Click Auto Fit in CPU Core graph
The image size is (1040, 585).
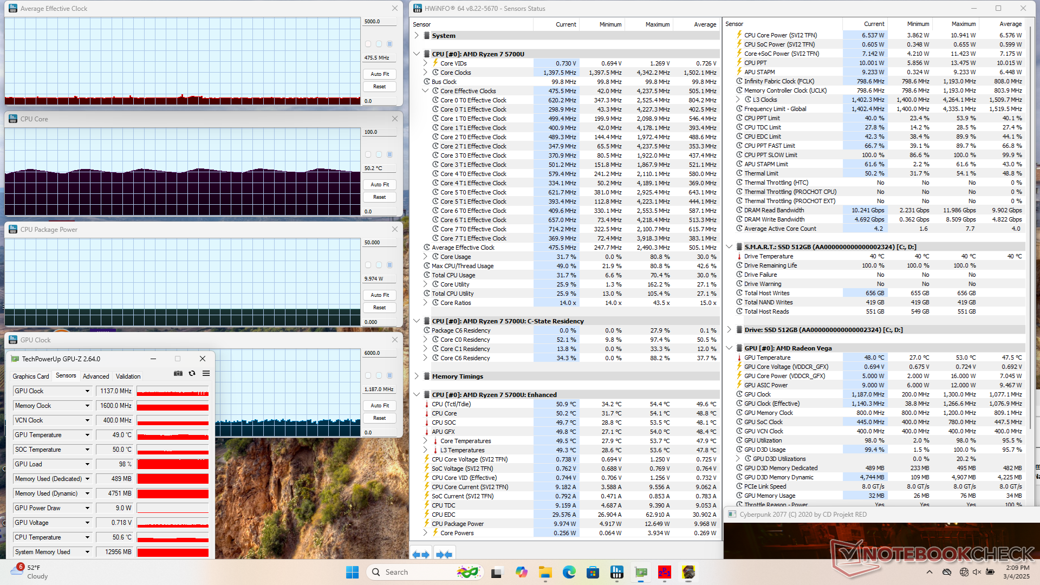tap(380, 184)
